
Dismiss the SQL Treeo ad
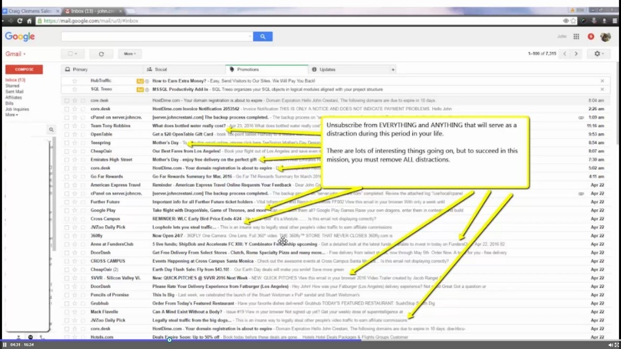click(602, 89)
